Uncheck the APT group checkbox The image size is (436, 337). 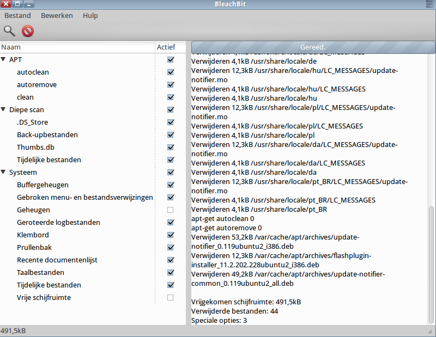click(171, 60)
